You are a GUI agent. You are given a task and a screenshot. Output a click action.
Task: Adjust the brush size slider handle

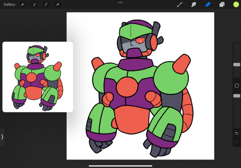(237, 65)
